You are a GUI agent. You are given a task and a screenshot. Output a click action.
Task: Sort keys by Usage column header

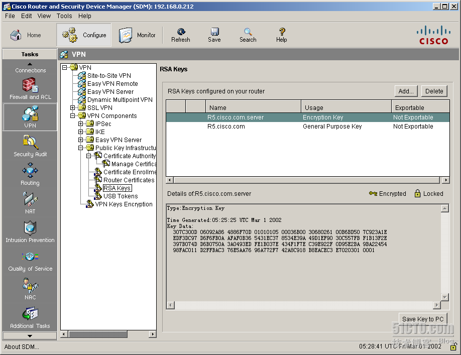pyautogui.click(x=347, y=107)
